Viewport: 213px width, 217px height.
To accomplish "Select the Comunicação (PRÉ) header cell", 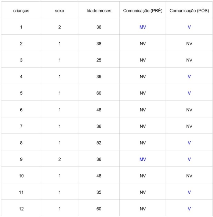I will (143, 11).
